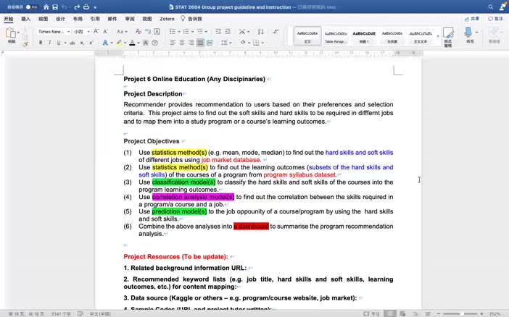Screen dimensions: 509x317
Task: Apply Bold formatting
Action: tap(41, 43)
